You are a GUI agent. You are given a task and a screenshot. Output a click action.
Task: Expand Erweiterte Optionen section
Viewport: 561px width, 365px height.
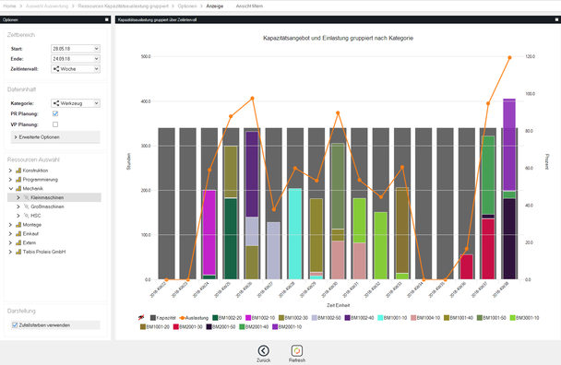[55, 137]
